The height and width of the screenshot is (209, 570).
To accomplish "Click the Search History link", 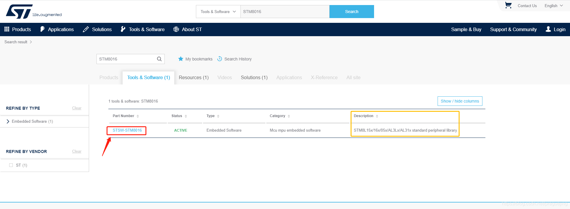I will click(238, 59).
